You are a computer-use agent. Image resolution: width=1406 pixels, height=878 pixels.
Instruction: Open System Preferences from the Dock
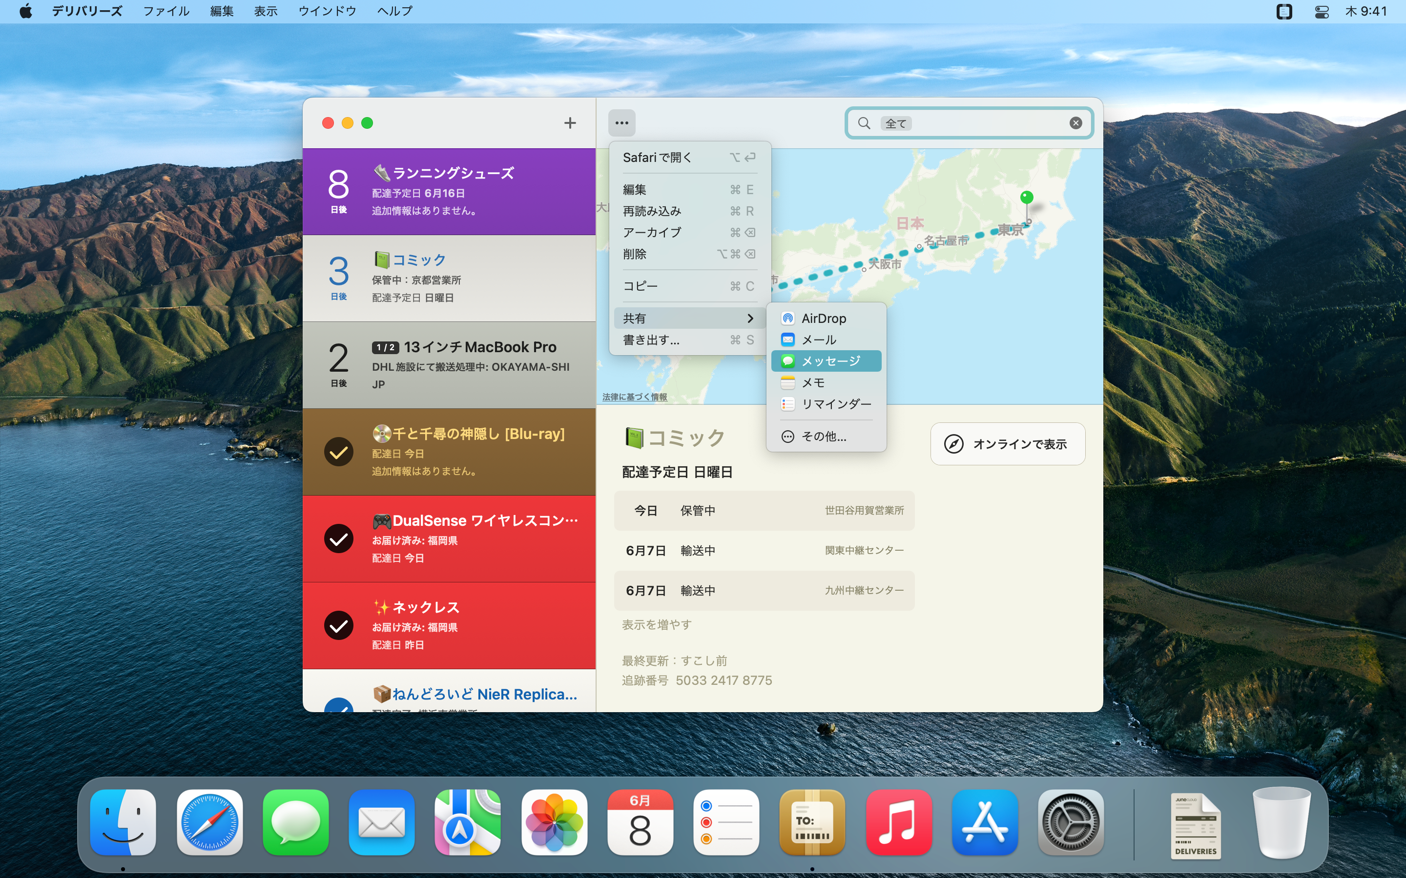point(1071,822)
